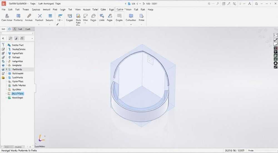Open the dropdown arrow beside the 1B control
Image resolution: width=278 pixels, height=153 pixels.
tap(62, 20)
